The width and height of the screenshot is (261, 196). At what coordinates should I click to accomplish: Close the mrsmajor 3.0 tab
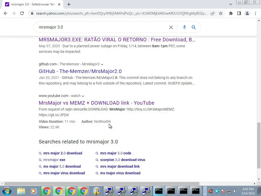(x=59, y=4)
